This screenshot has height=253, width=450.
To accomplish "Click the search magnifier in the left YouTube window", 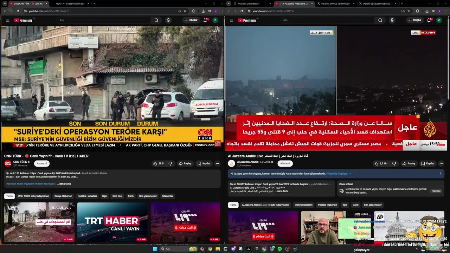I will (156, 20).
